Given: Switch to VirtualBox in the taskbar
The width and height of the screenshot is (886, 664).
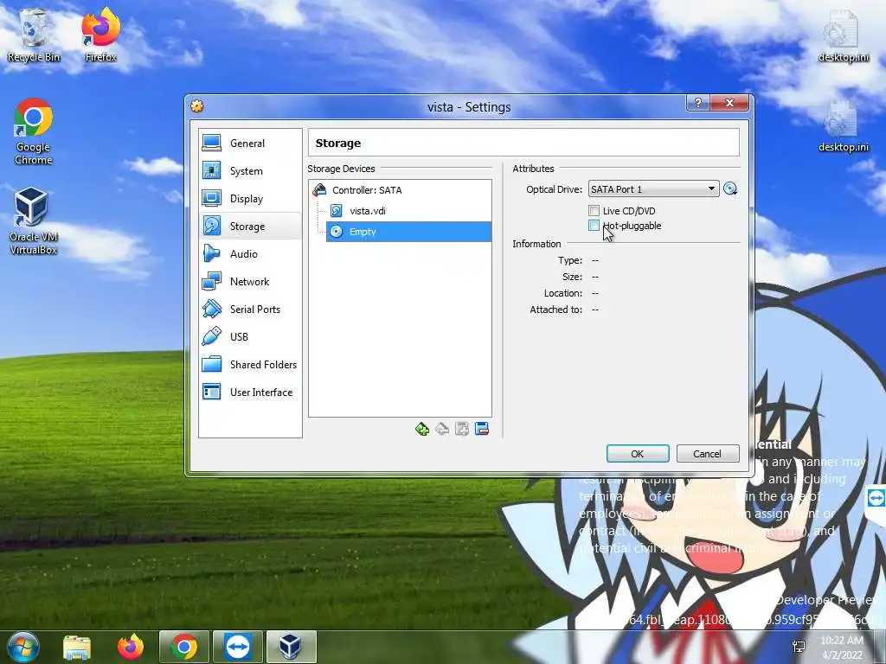Looking at the screenshot, I should click(x=292, y=647).
